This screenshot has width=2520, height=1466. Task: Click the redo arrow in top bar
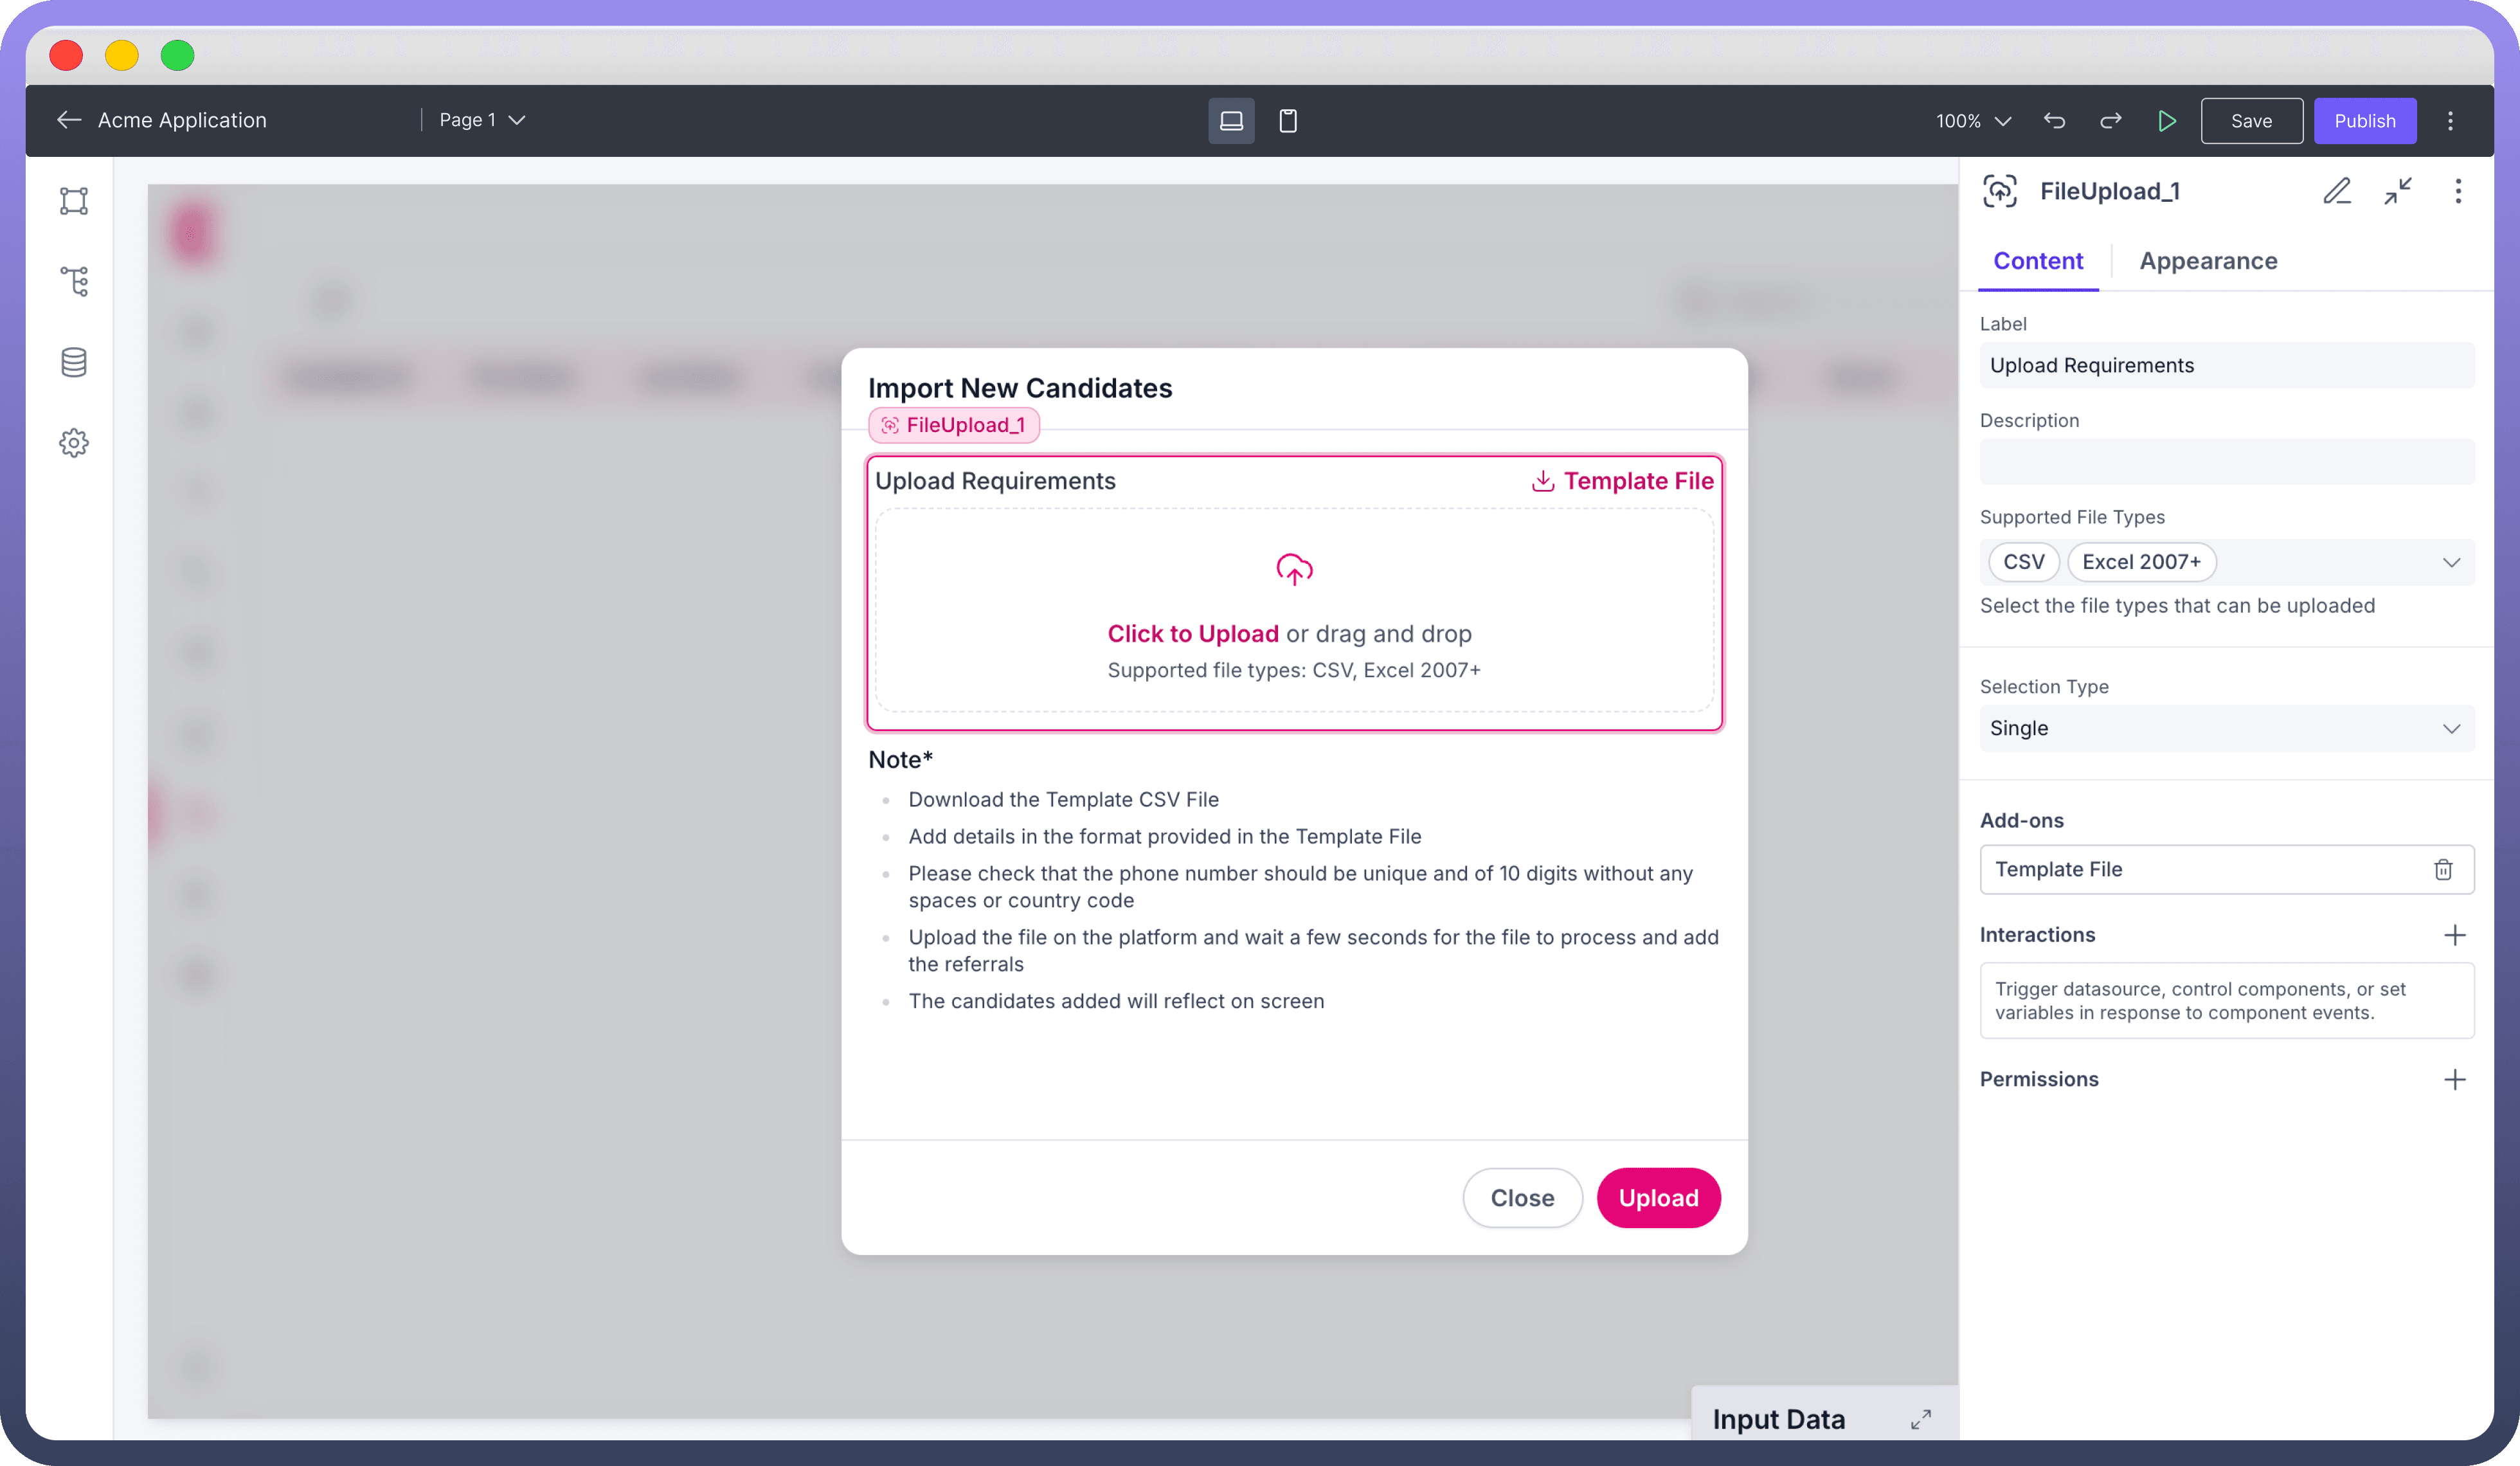(x=2110, y=121)
